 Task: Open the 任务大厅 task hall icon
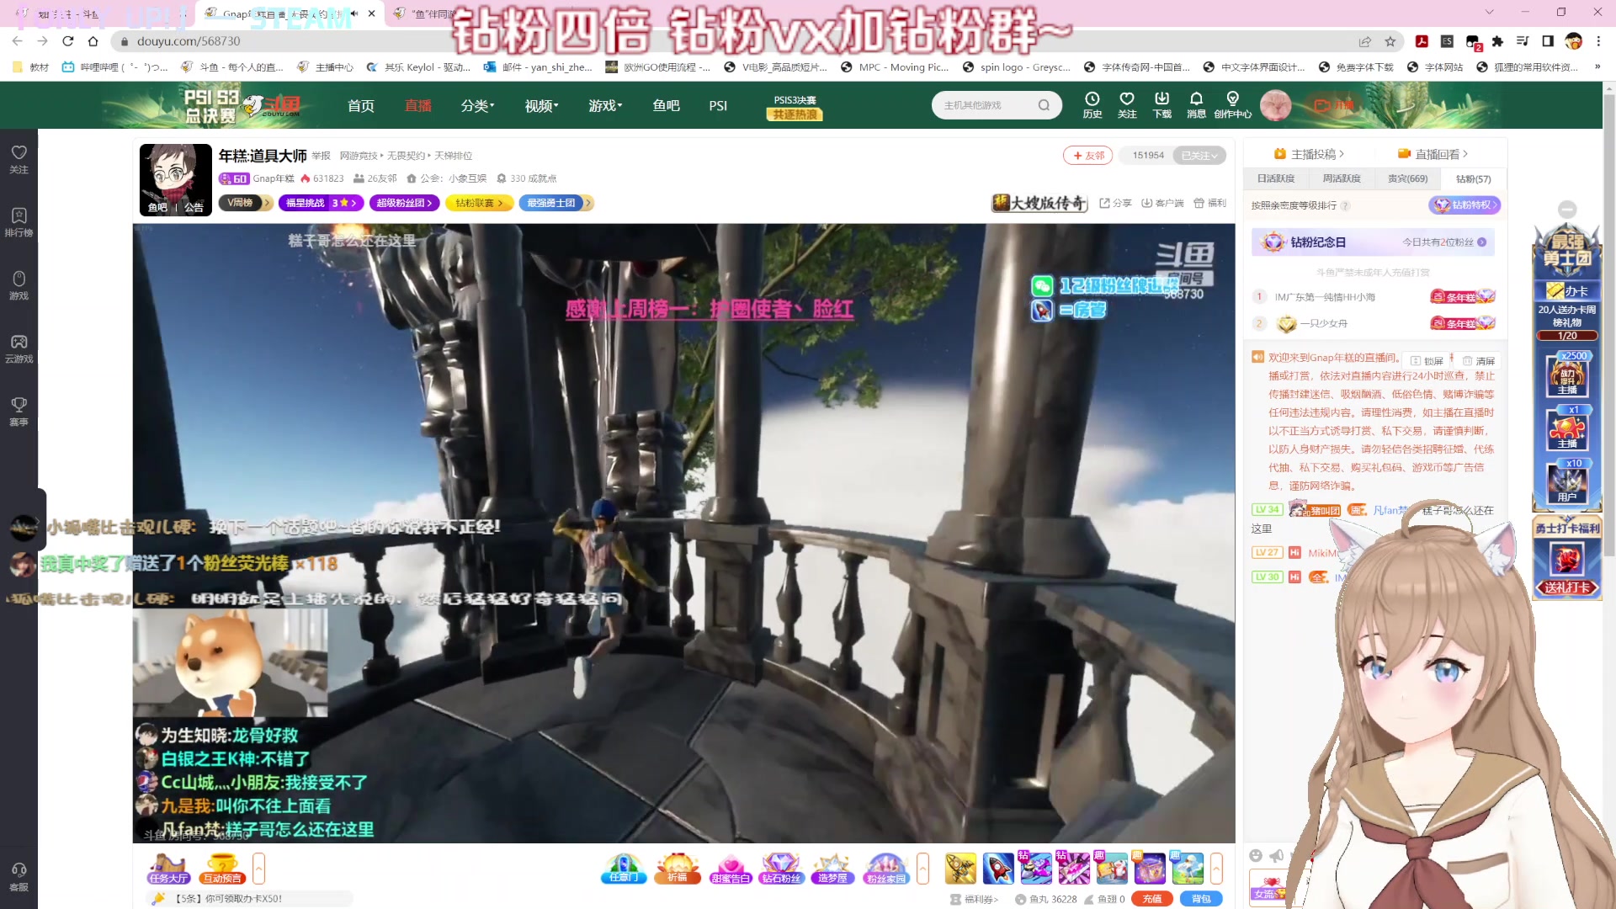click(168, 869)
